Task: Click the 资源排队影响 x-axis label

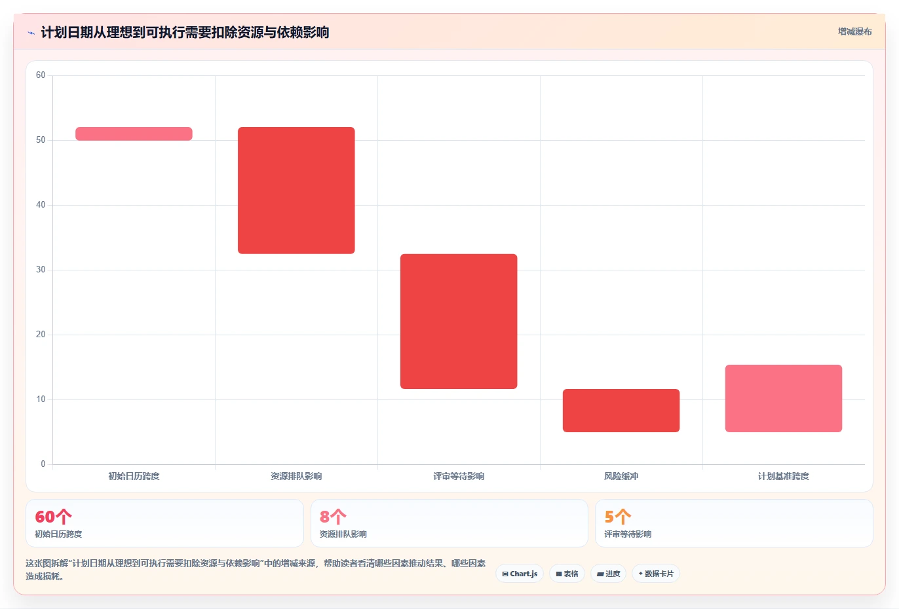Action: point(296,476)
